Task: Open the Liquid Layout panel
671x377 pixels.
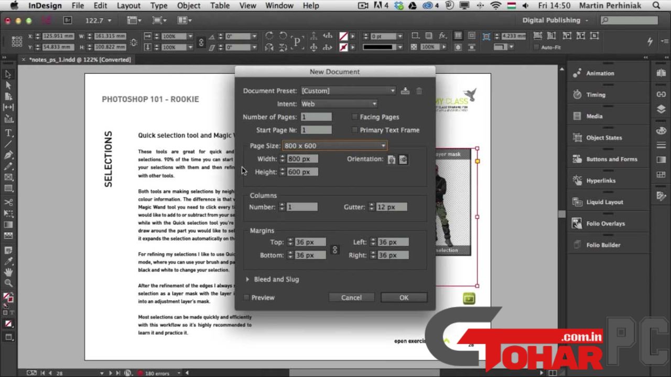Action: pyautogui.click(x=604, y=202)
